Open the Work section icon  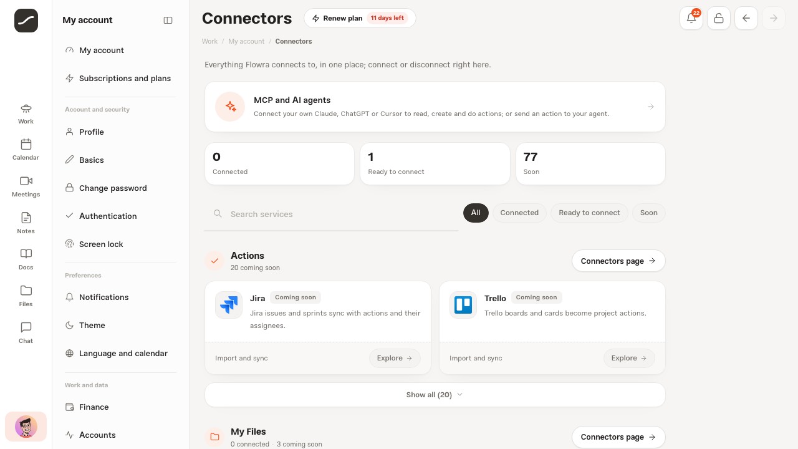click(26, 113)
